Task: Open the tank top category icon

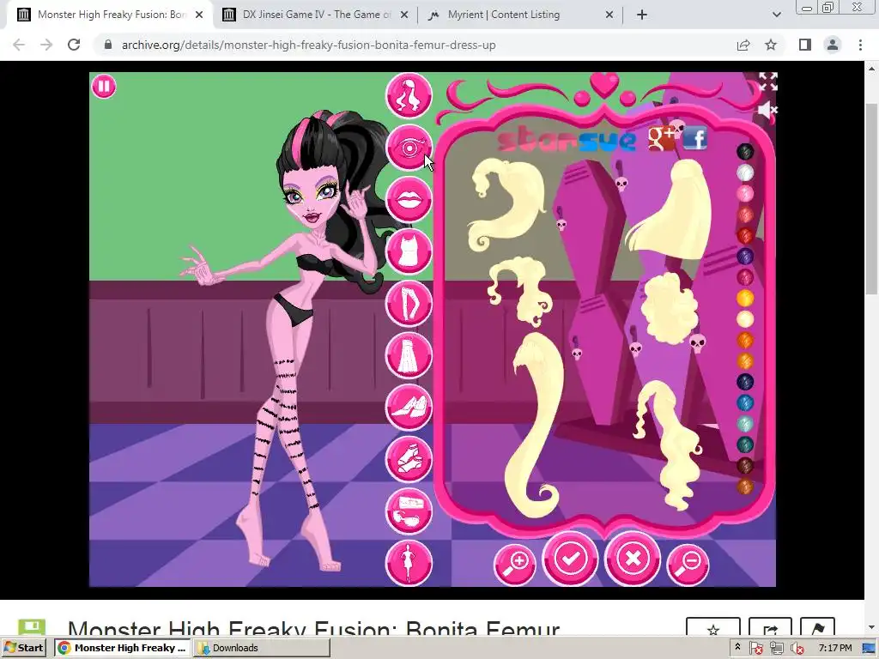Action: click(x=409, y=251)
